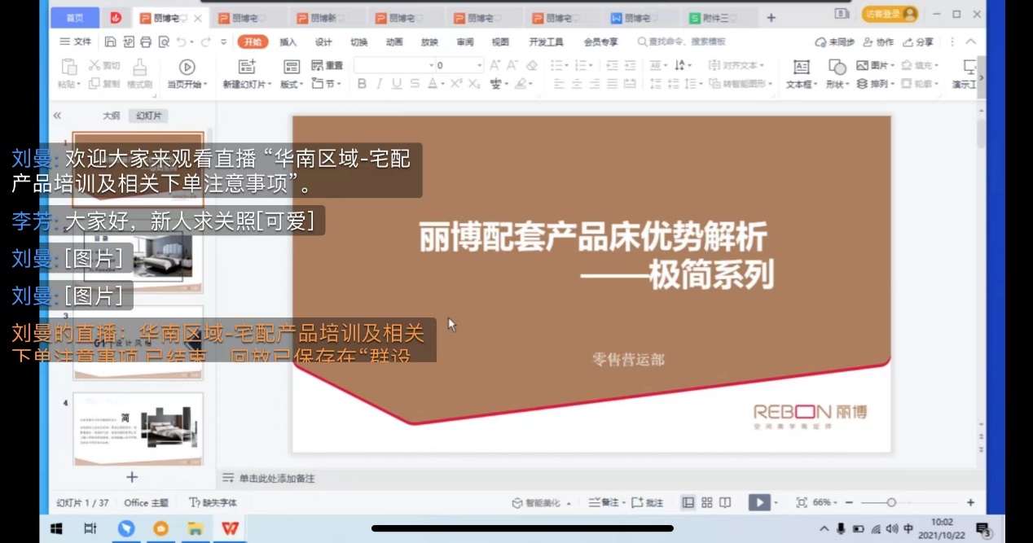Click the zoom-in plus beside the zoom slider
The image size is (1033, 543).
click(970, 503)
